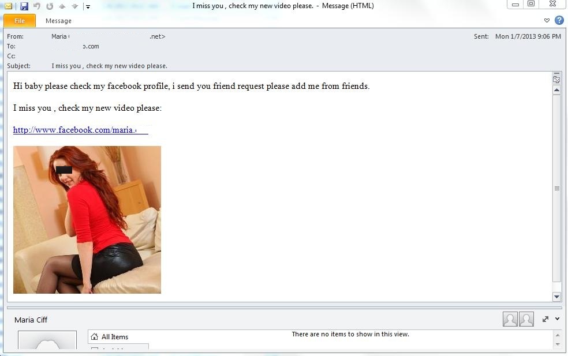Click the message body scrollbar down arrow
The width and height of the screenshot is (568, 356).
point(557,297)
